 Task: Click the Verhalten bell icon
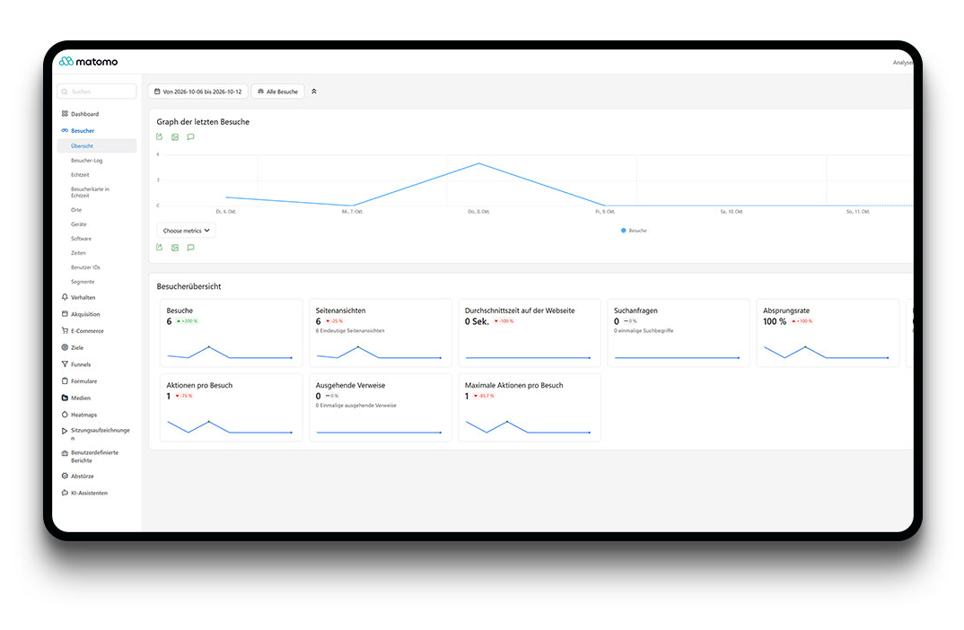pyautogui.click(x=65, y=297)
